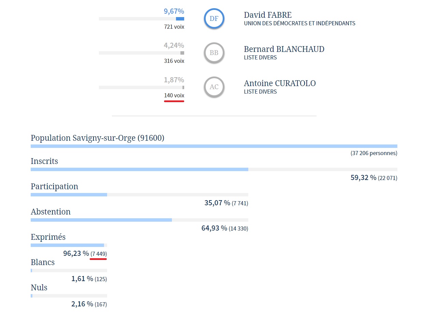Click the Blancs progress bar

[x=69, y=271]
